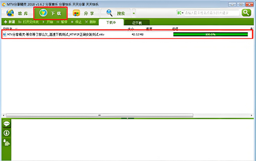The width and height of the screenshot is (256, 161).
Task: Click the 100% green progress bar
Action: (x=210, y=35)
